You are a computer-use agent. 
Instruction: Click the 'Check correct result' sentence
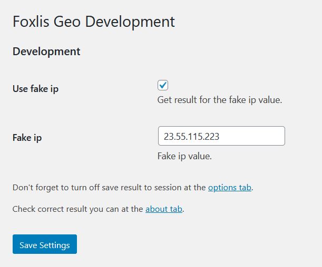click(x=98, y=209)
